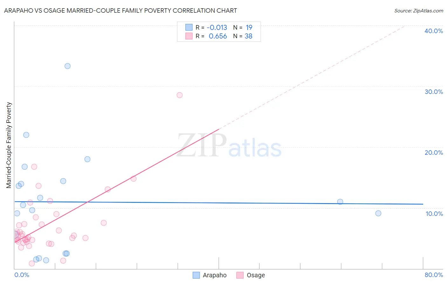Click the Osage pink legend swatch at bottom

click(240, 275)
